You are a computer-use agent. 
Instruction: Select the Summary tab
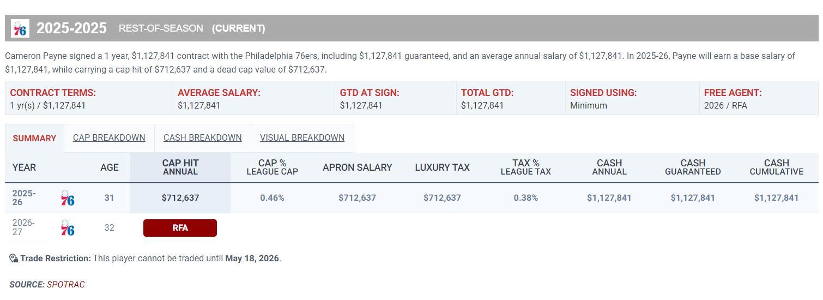[34, 139]
